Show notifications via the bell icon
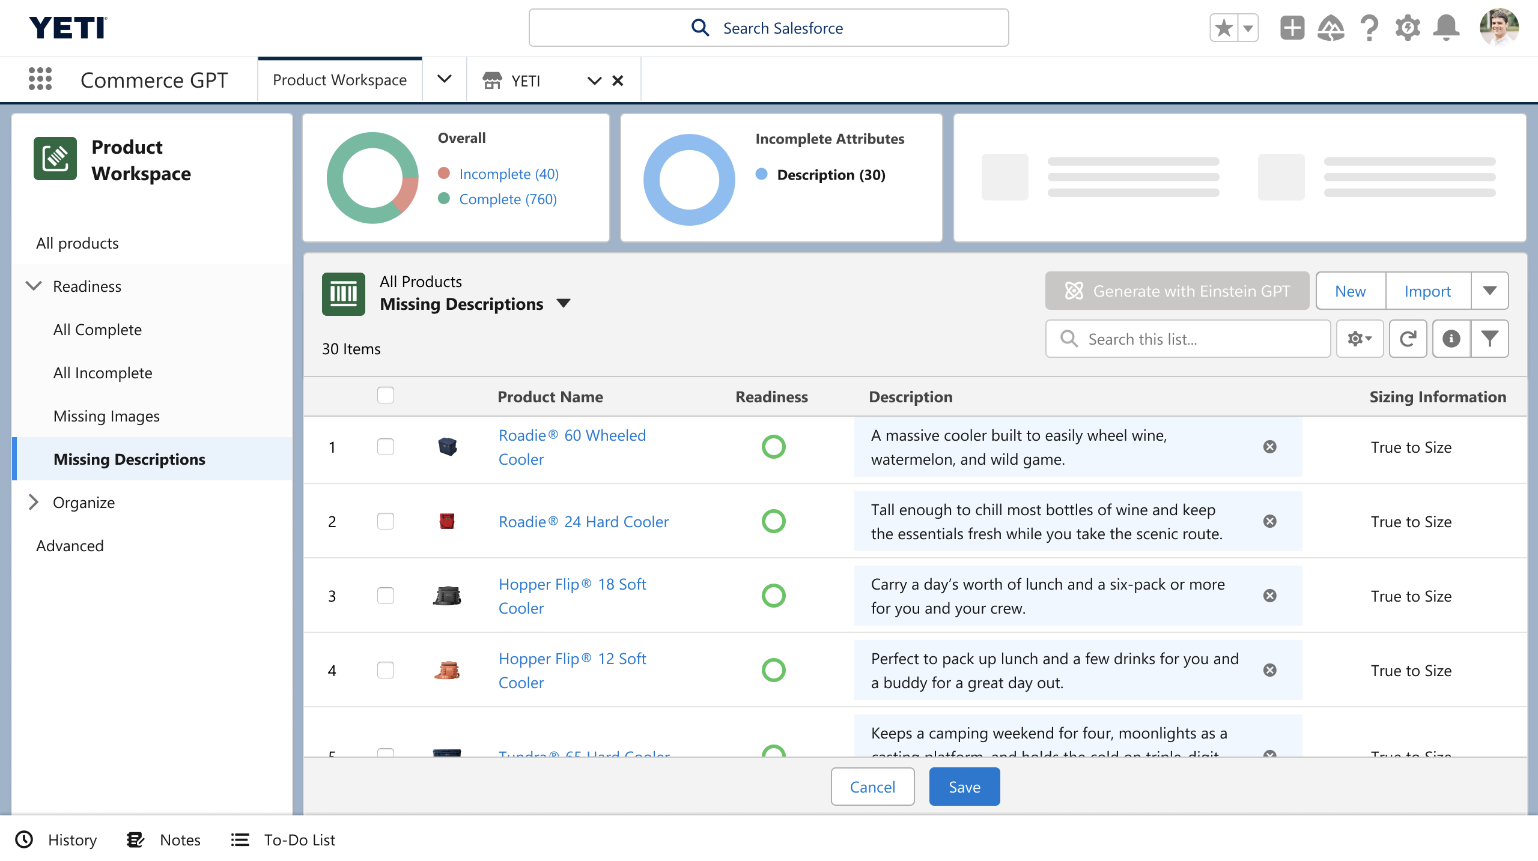 1446,27
